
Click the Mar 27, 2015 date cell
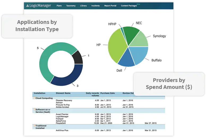[x=151, y=123]
